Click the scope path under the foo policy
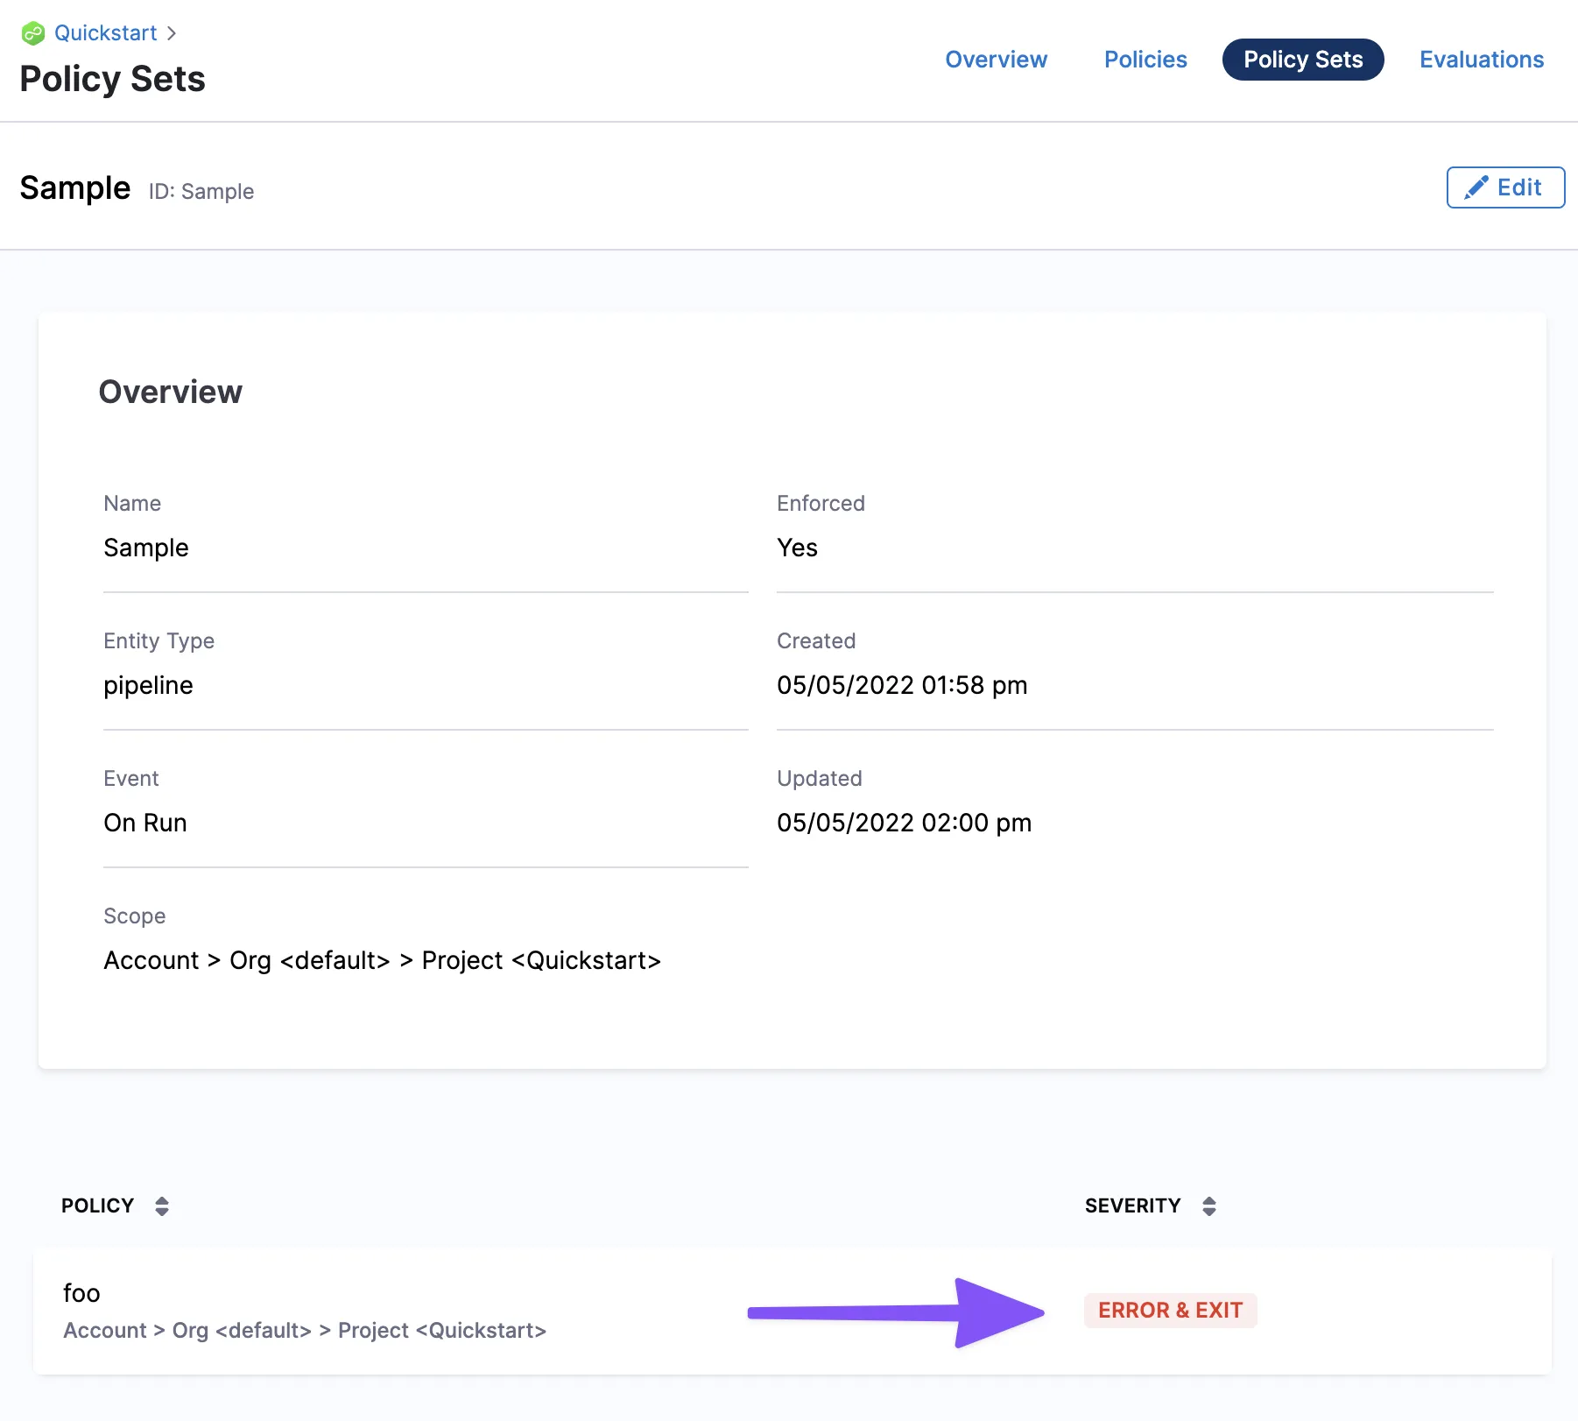This screenshot has width=1578, height=1421. (x=304, y=1330)
